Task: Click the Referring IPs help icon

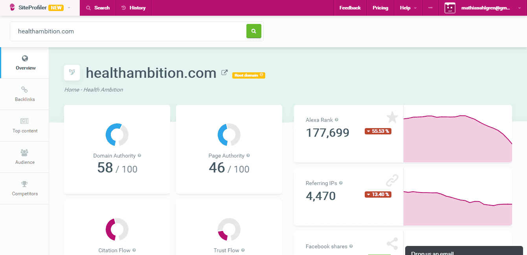Action: (x=341, y=183)
